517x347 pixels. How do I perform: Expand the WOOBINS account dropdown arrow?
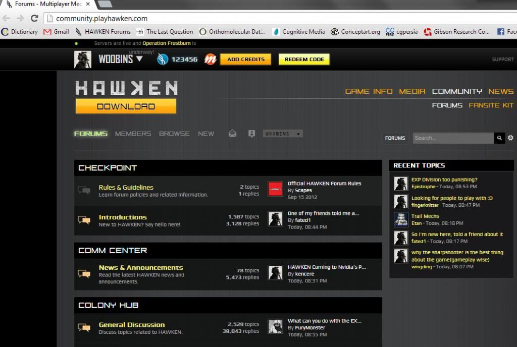point(139,59)
